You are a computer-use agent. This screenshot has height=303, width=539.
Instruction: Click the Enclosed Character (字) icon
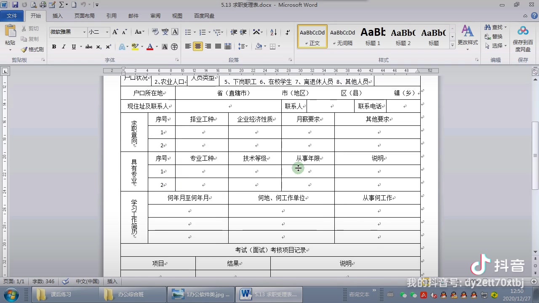[x=174, y=47]
